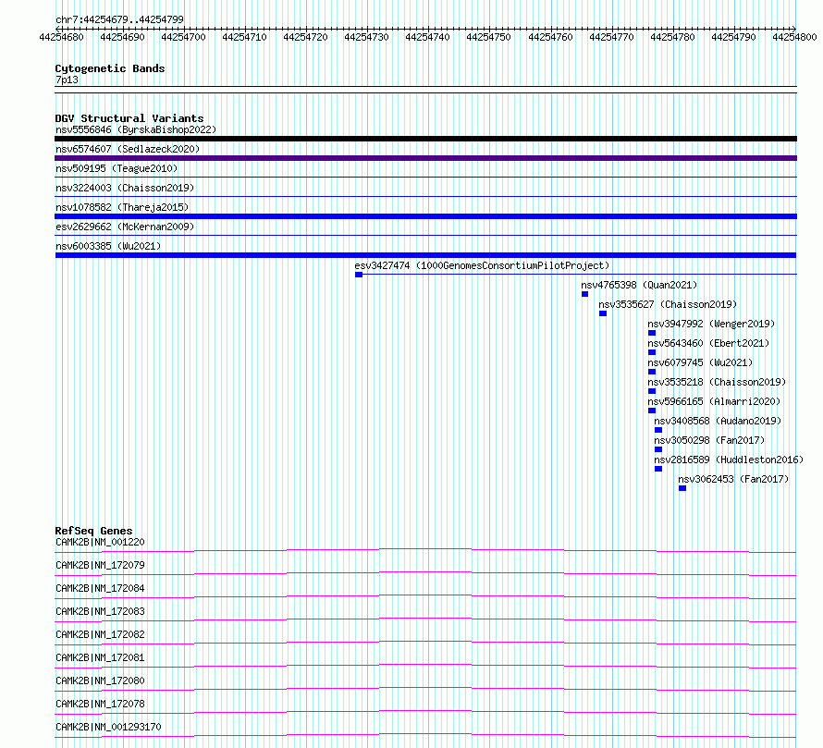The height and width of the screenshot is (748, 823).
Task: Select the 7p13 cytogenetic band label
Action: pos(67,80)
